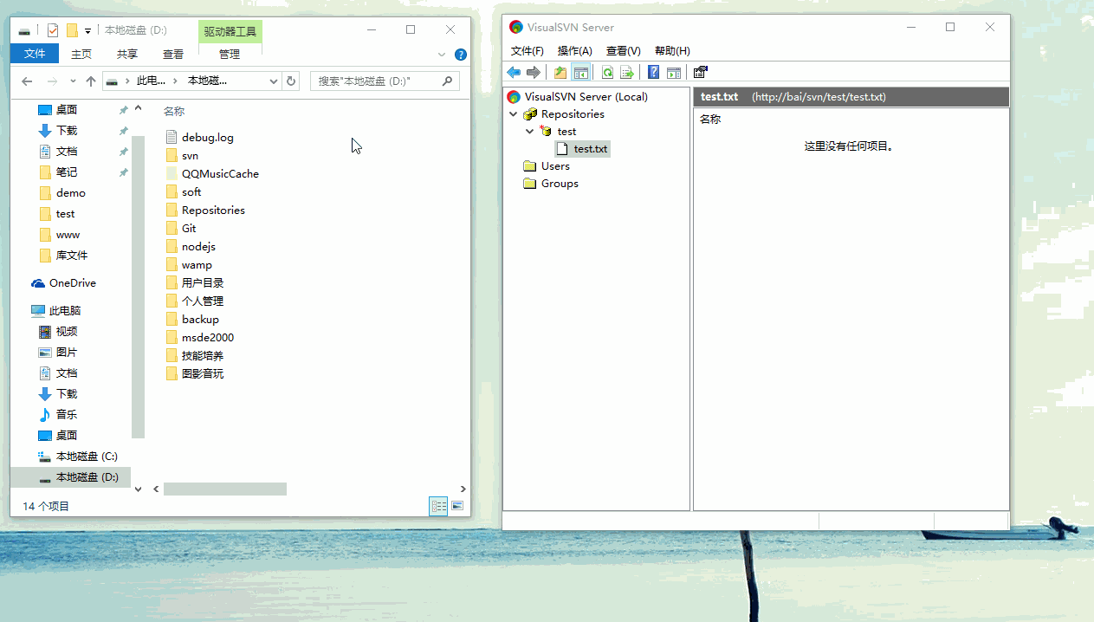
Task: Click the quick access Properties checkmark icon
Action: coord(53,30)
